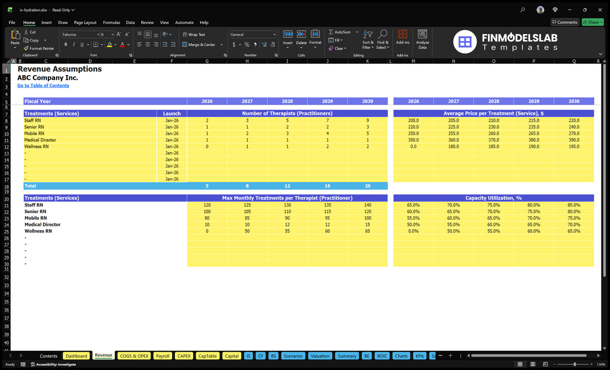The width and height of the screenshot is (610, 370).
Task: Toggle center horizontal alignment
Action: click(147, 45)
